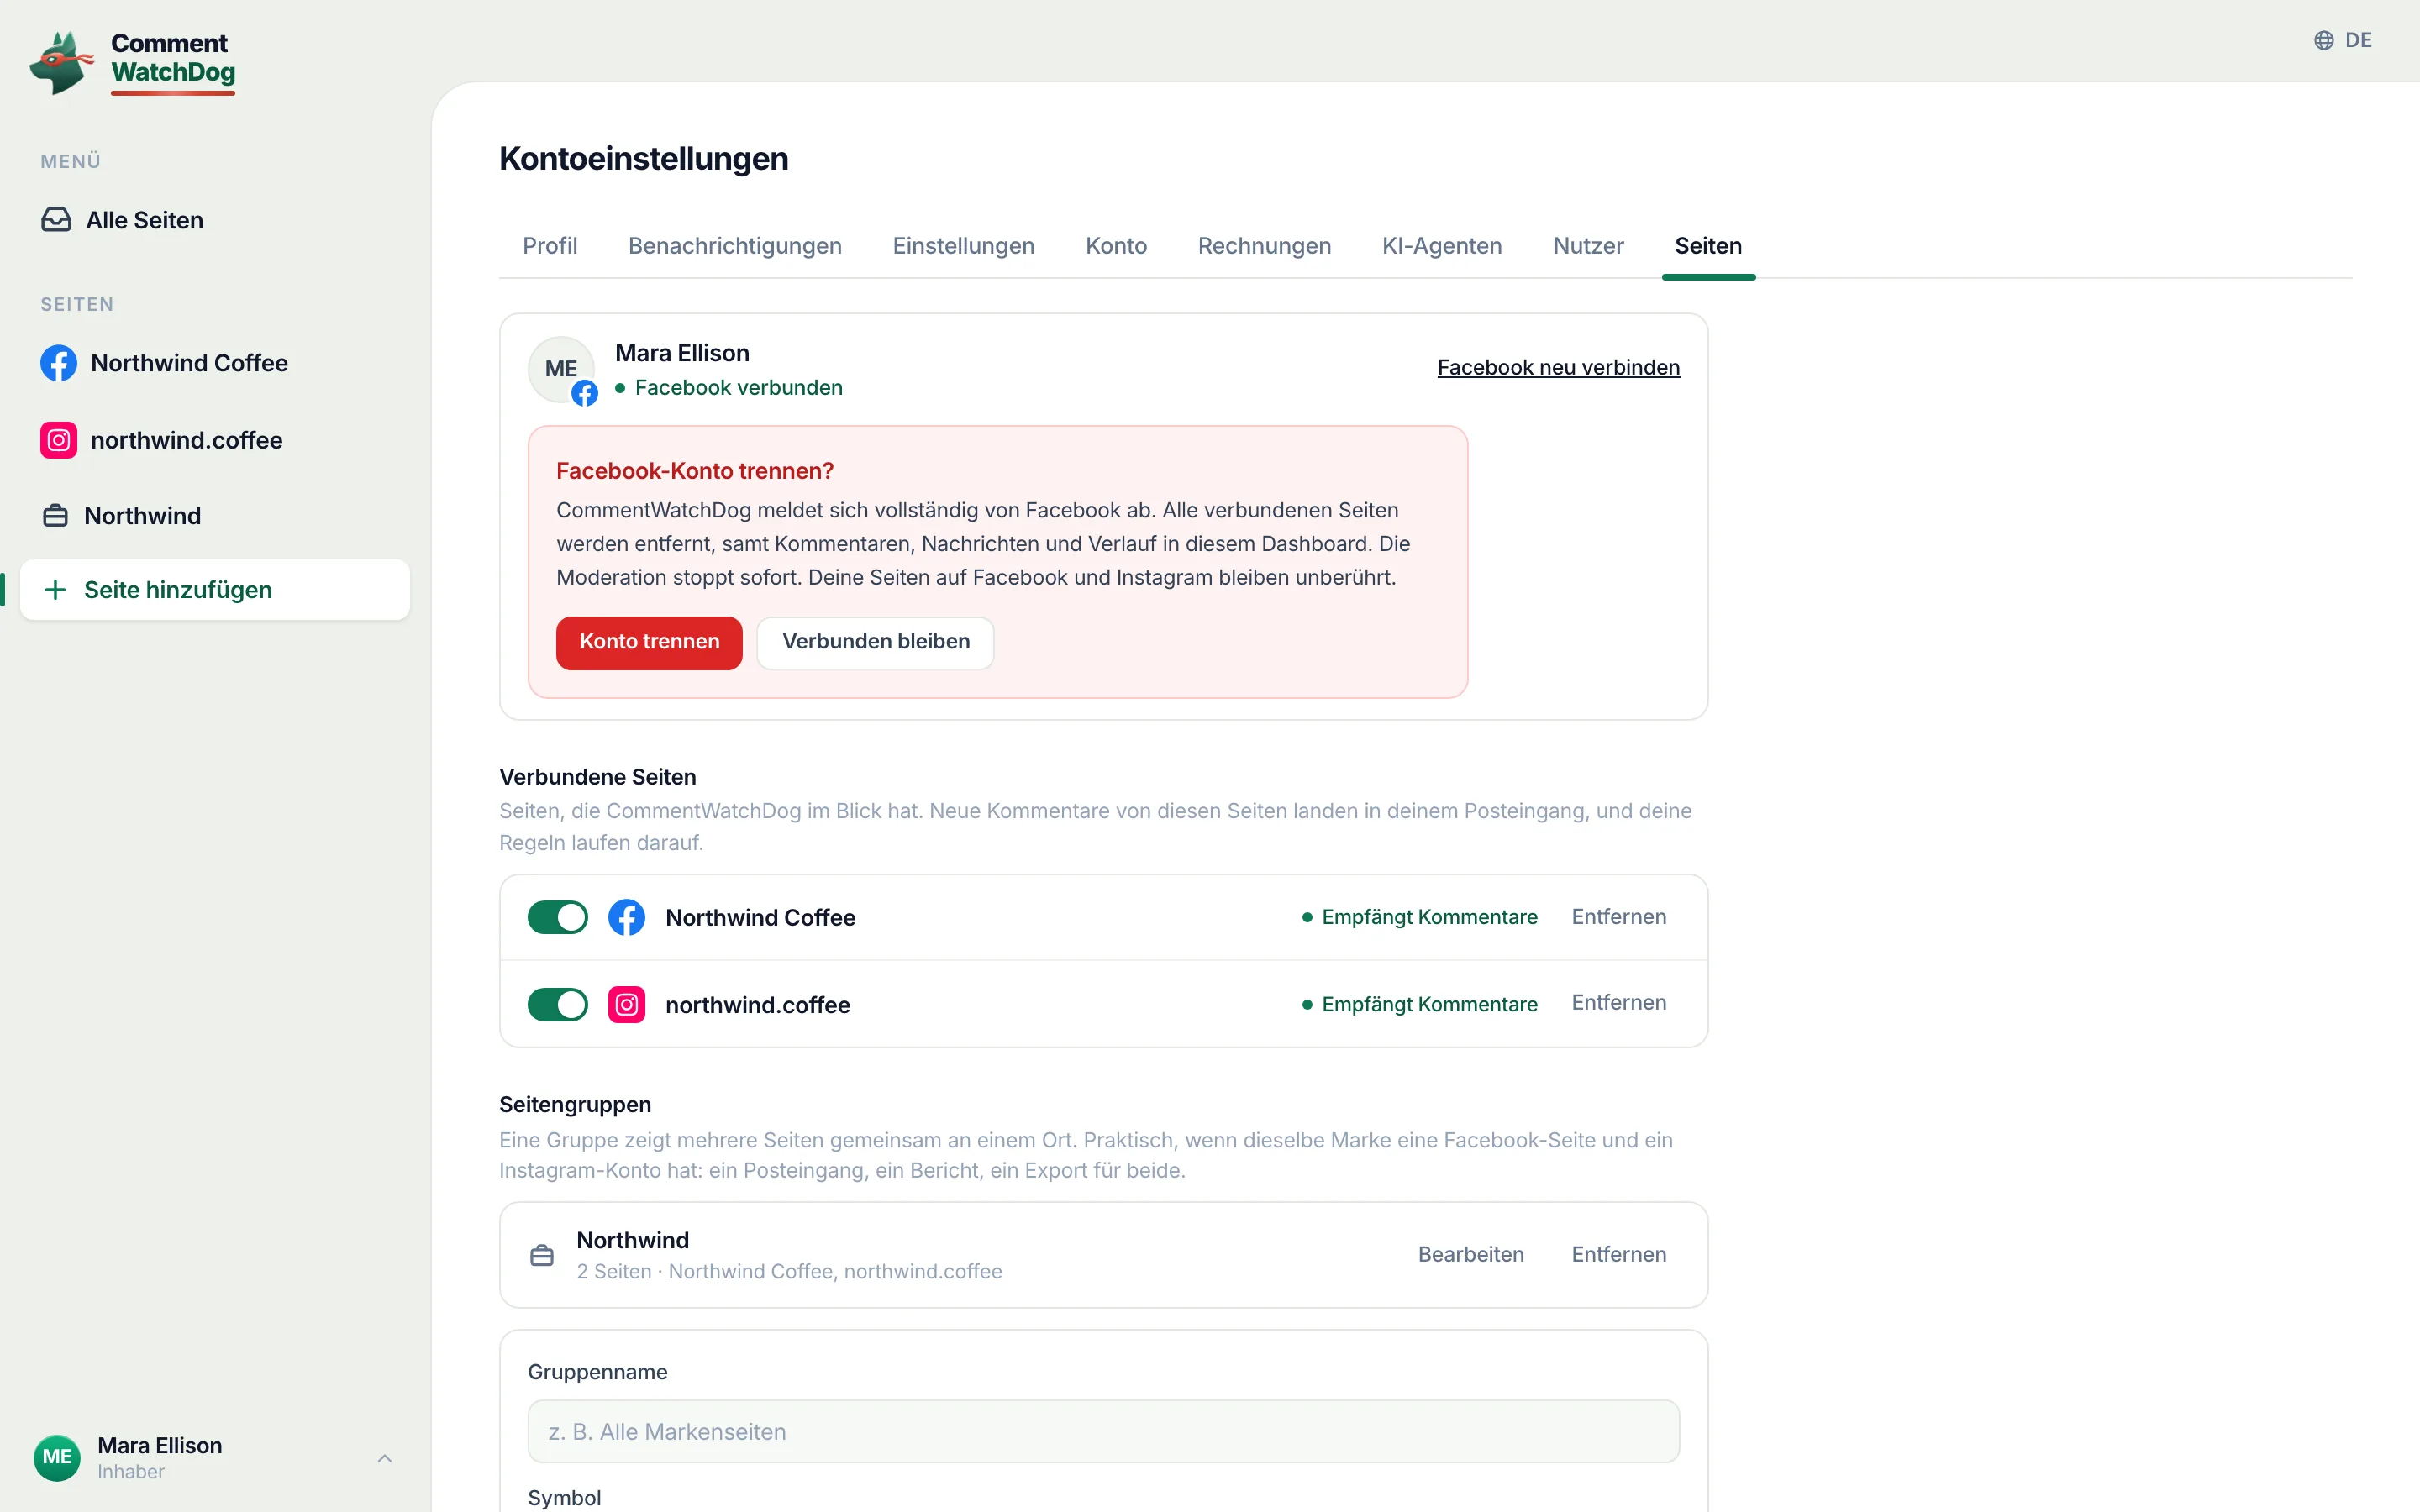Click the Seitengruppen section heading
The width and height of the screenshot is (2420, 1512).
coord(575,1105)
